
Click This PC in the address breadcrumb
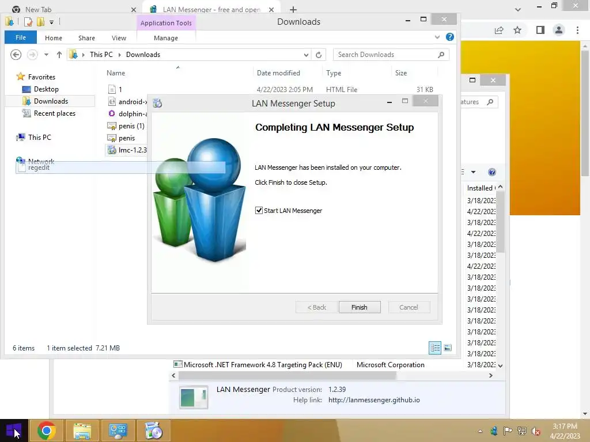(101, 55)
